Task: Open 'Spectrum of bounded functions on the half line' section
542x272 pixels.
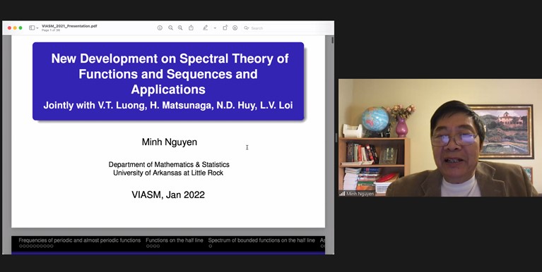Action: [x=261, y=240]
